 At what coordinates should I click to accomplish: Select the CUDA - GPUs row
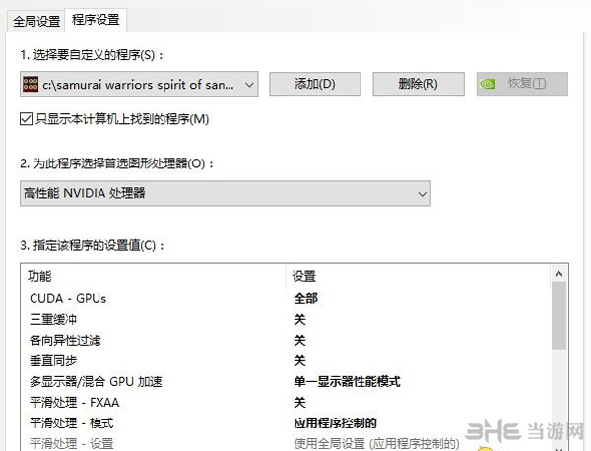click(285, 298)
